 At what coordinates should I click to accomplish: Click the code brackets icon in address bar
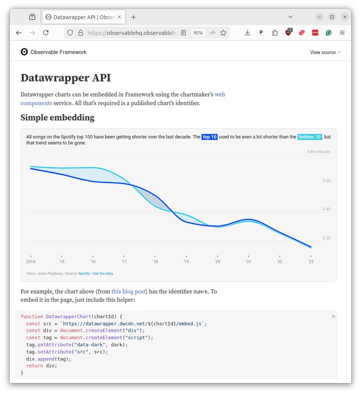[x=213, y=33]
